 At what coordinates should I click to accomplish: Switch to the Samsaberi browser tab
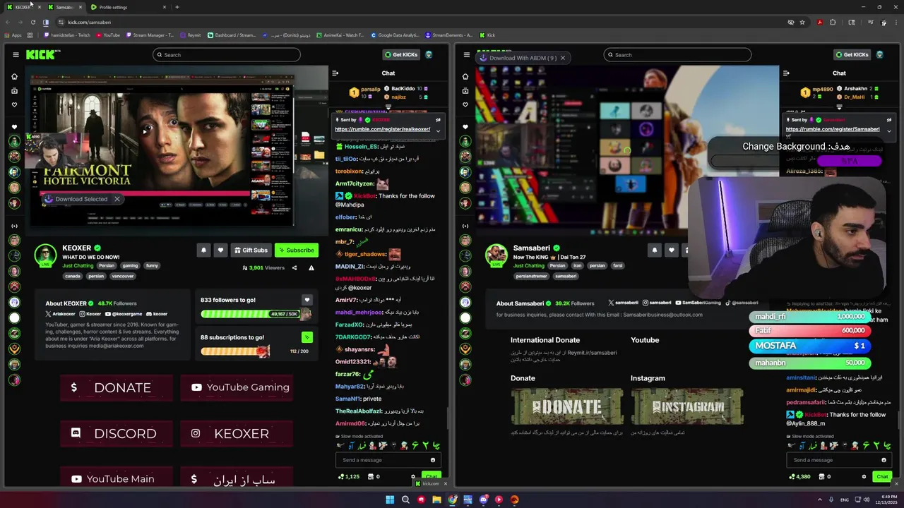pos(64,7)
